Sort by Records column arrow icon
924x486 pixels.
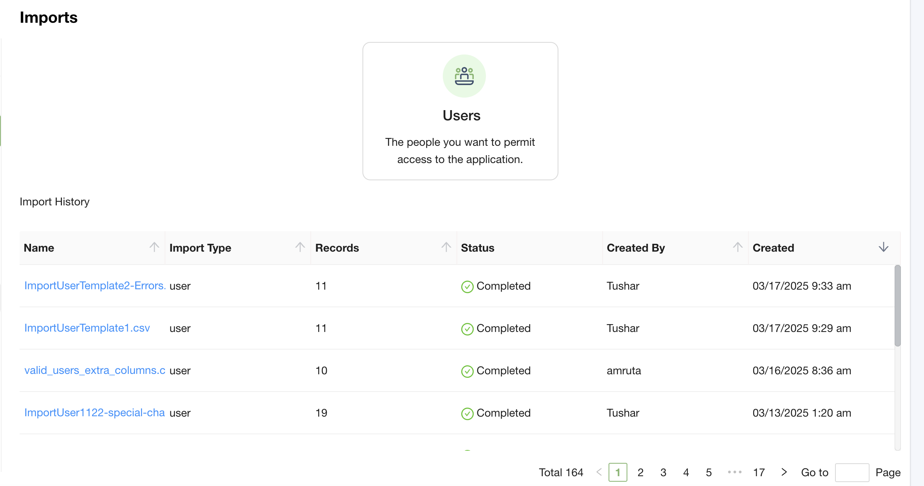(446, 247)
